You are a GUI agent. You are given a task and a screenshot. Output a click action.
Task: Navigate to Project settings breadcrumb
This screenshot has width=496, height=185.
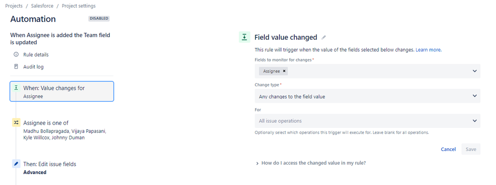click(x=79, y=5)
